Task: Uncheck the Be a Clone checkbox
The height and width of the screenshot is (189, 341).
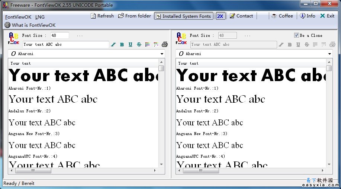Action: (x=296, y=35)
